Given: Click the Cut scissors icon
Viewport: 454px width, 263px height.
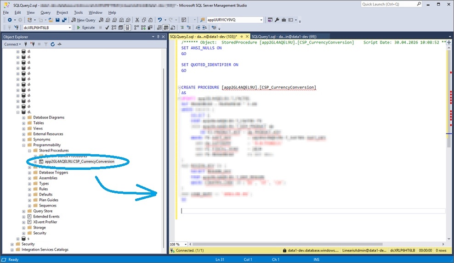Looking at the screenshot, I should (137, 20).
